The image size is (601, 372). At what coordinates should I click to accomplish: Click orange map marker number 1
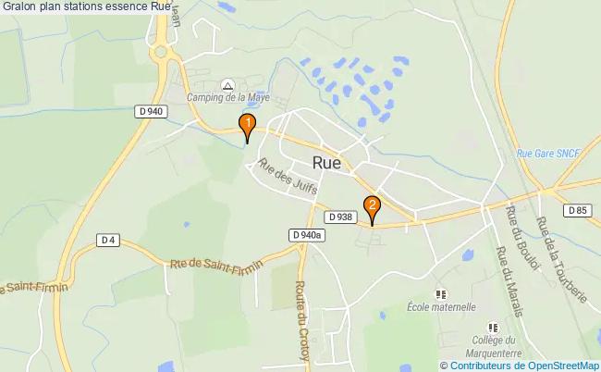(x=247, y=127)
